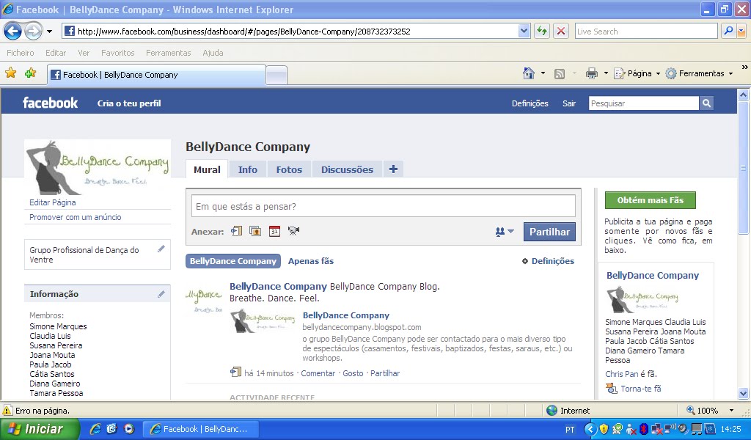
Task: Edit the Informação section pencil icon
Action: tap(161, 294)
